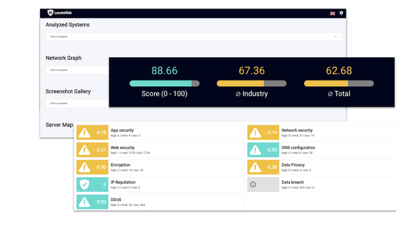Click the Total average score 62.68
The width and height of the screenshot is (396, 232).
pos(339,71)
